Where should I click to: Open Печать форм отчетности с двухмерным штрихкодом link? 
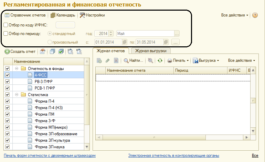[50, 155]
